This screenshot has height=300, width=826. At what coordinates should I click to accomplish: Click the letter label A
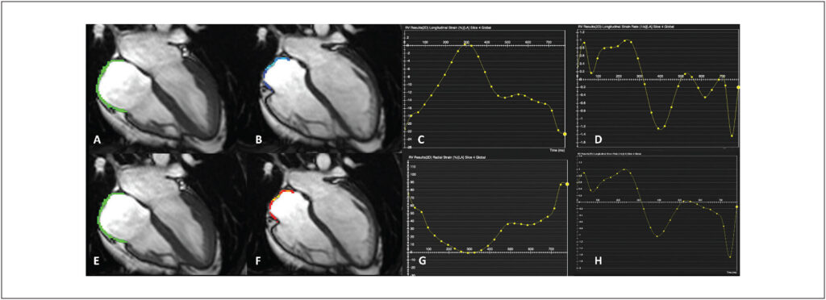[x=97, y=140]
